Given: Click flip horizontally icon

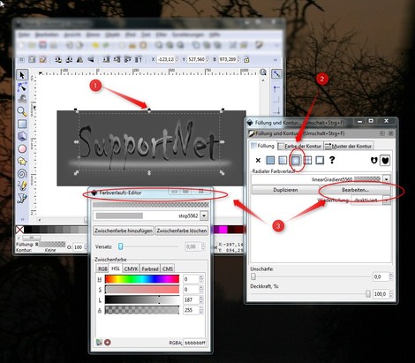Looking at the screenshot, I should click(x=79, y=60).
